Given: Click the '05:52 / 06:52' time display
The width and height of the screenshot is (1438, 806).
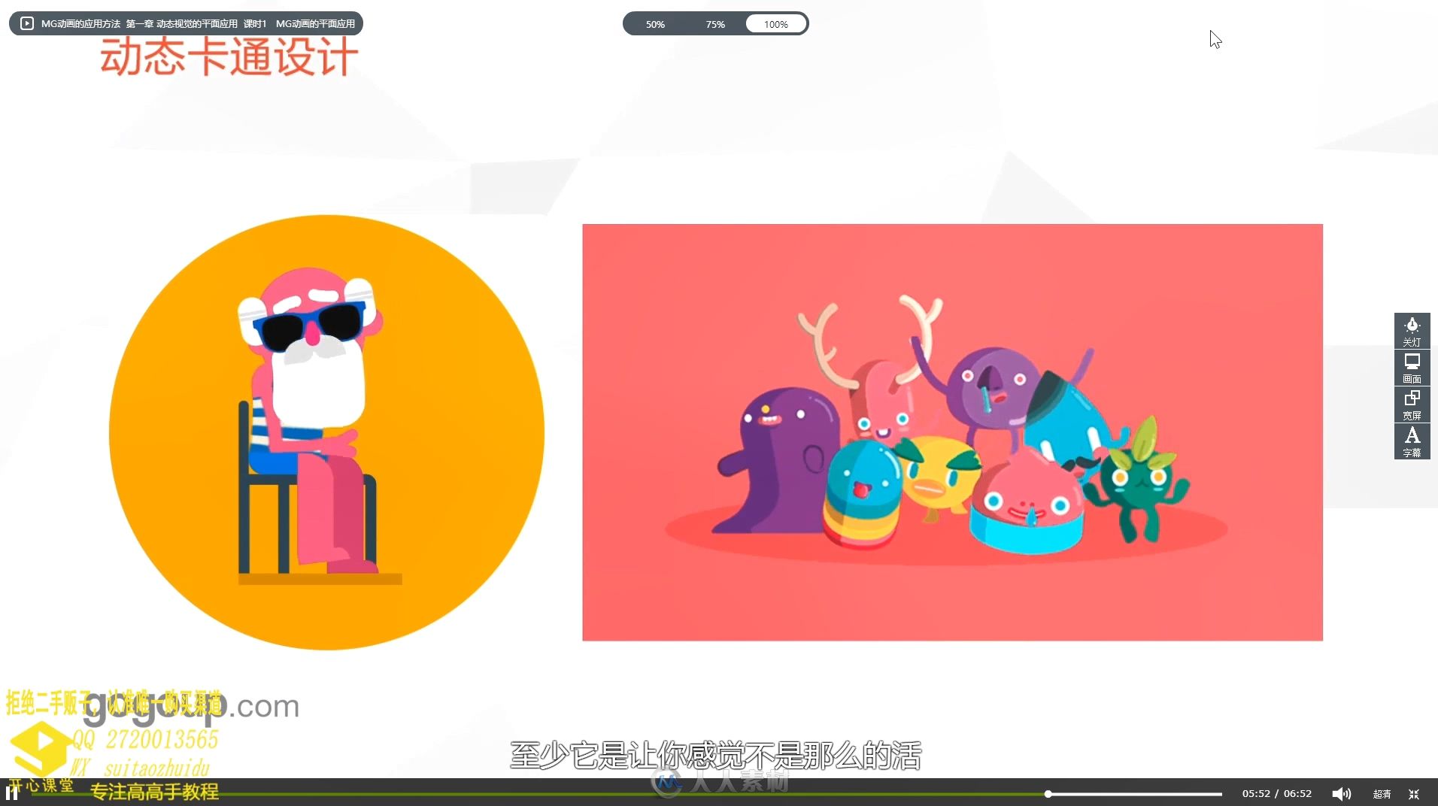Looking at the screenshot, I should click(x=1276, y=793).
